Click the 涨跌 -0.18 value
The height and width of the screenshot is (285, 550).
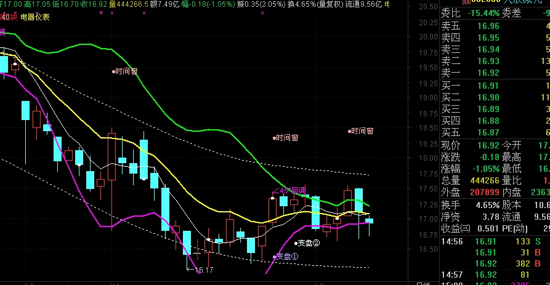pos(489,157)
